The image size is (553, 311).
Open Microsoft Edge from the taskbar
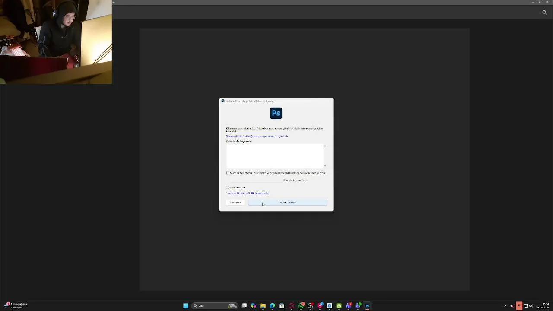point(272,306)
